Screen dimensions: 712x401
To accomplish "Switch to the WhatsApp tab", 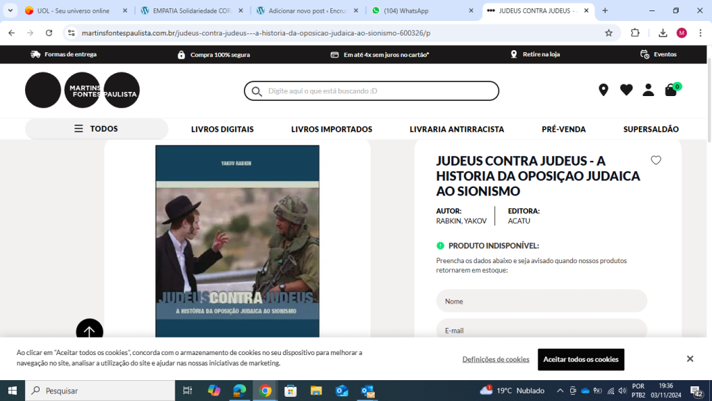I will 422,11.
